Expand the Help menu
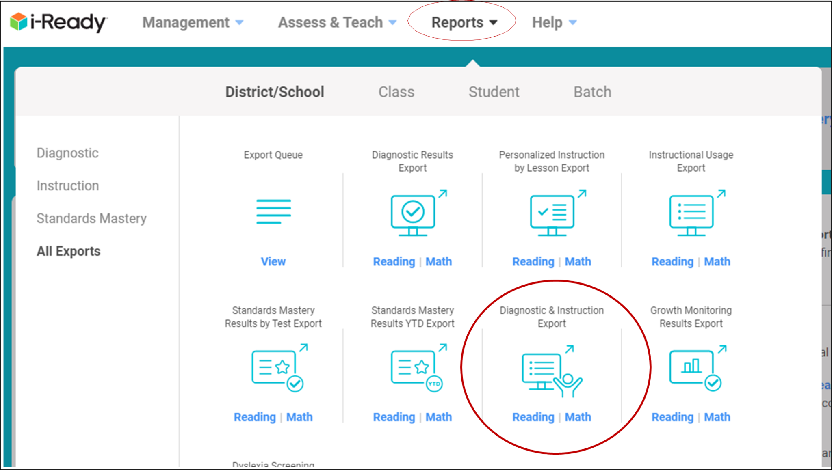Screen dimensions: 832x470 point(547,22)
